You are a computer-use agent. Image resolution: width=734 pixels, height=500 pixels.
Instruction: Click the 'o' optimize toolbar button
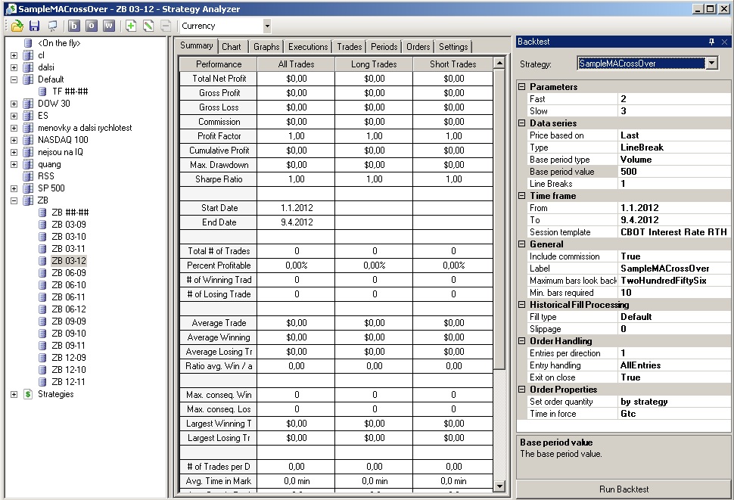[92, 26]
